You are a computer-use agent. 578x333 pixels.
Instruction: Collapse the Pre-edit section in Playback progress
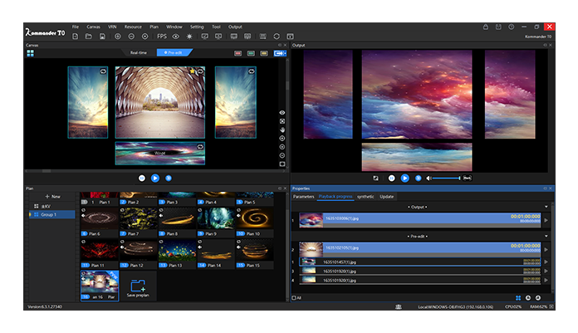pos(546,236)
